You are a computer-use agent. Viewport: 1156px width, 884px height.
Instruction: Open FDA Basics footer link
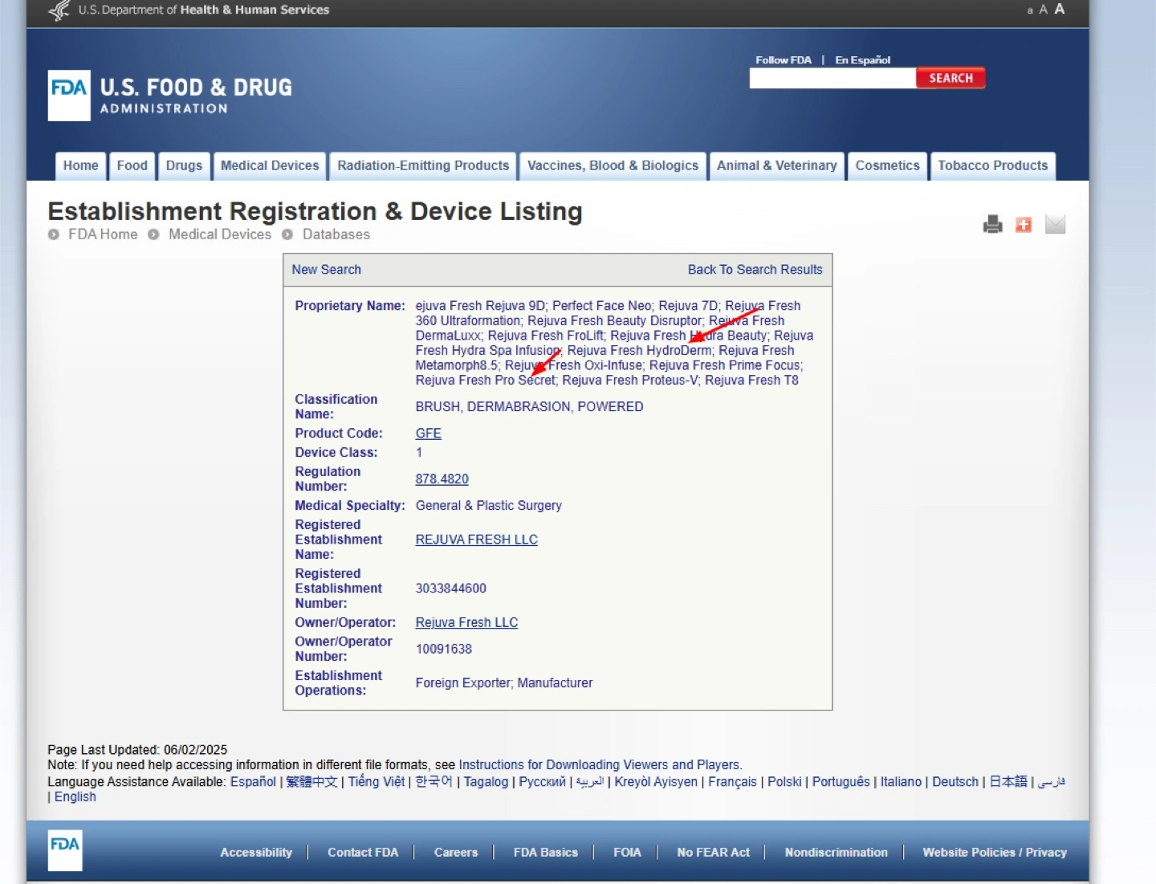click(x=546, y=853)
